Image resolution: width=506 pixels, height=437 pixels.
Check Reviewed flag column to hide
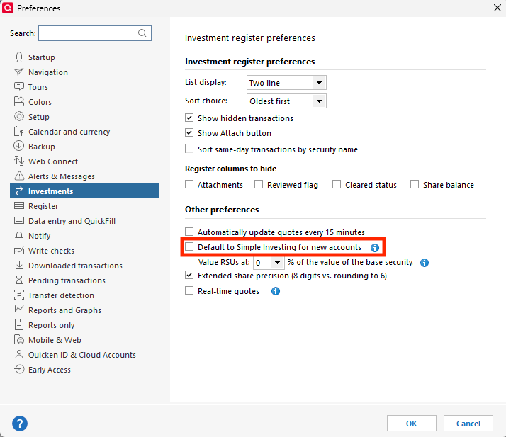[259, 184]
